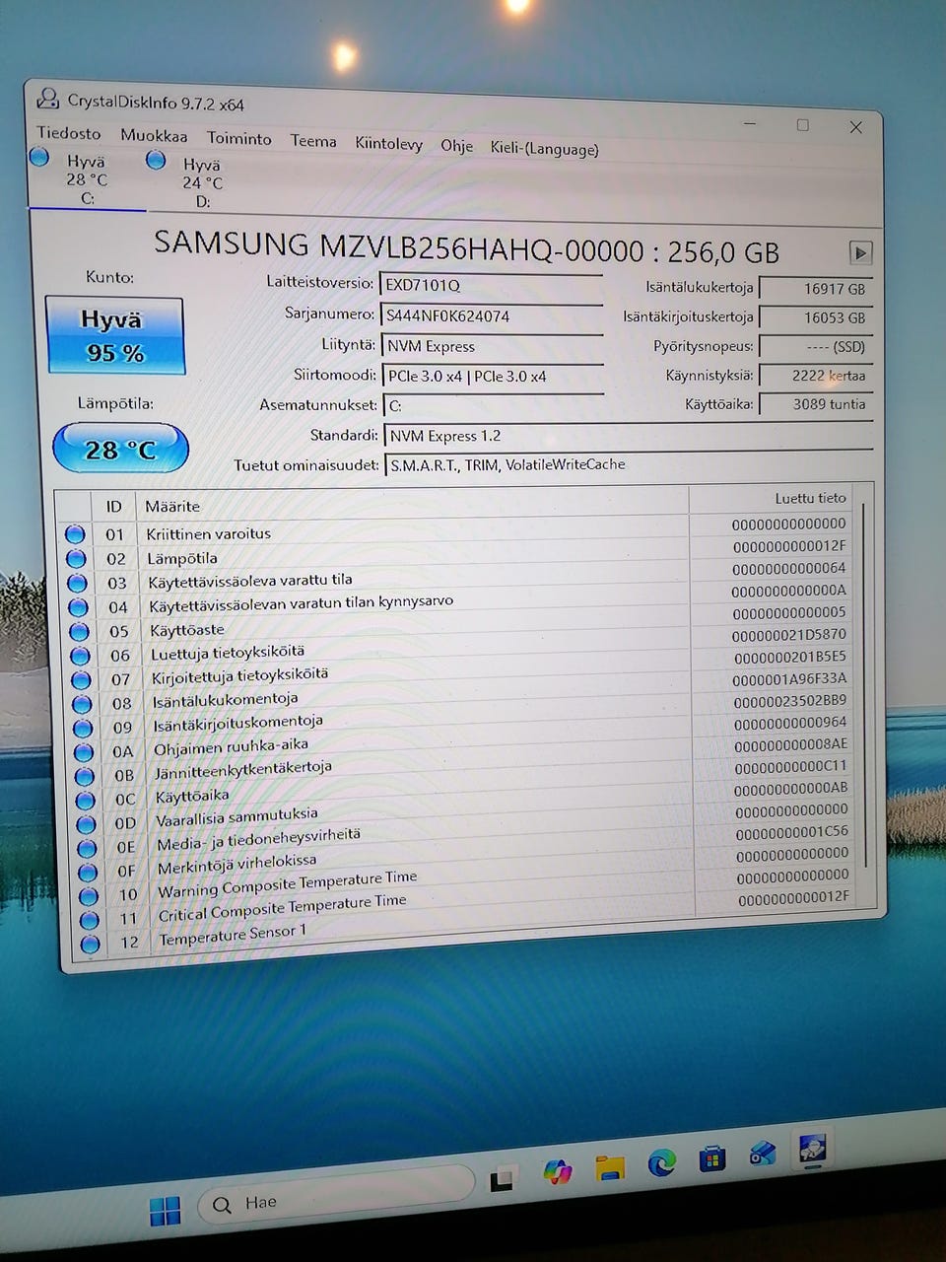Click the Luettu tieto column header
This screenshot has width=946, height=1262.
[773, 498]
